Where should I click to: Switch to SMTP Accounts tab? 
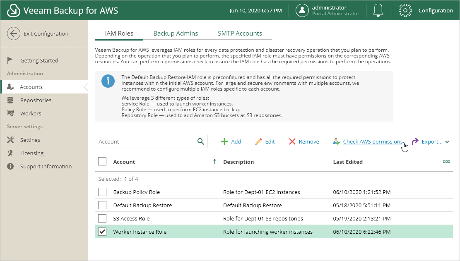pyautogui.click(x=240, y=34)
